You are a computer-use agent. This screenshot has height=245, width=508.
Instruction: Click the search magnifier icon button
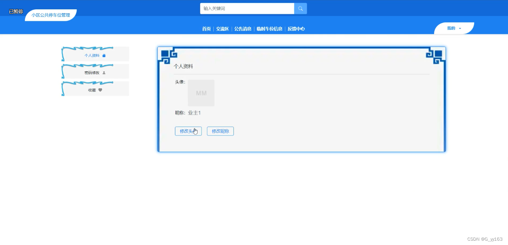(x=300, y=9)
